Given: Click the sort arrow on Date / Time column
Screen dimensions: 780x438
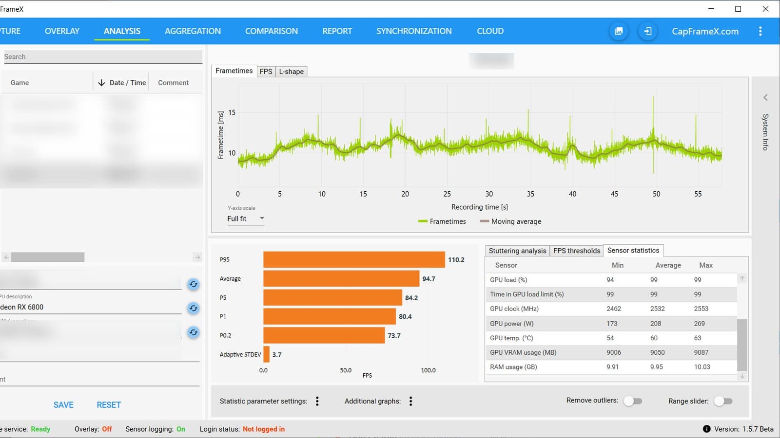Looking at the screenshot, I should (x=101, y=83).
